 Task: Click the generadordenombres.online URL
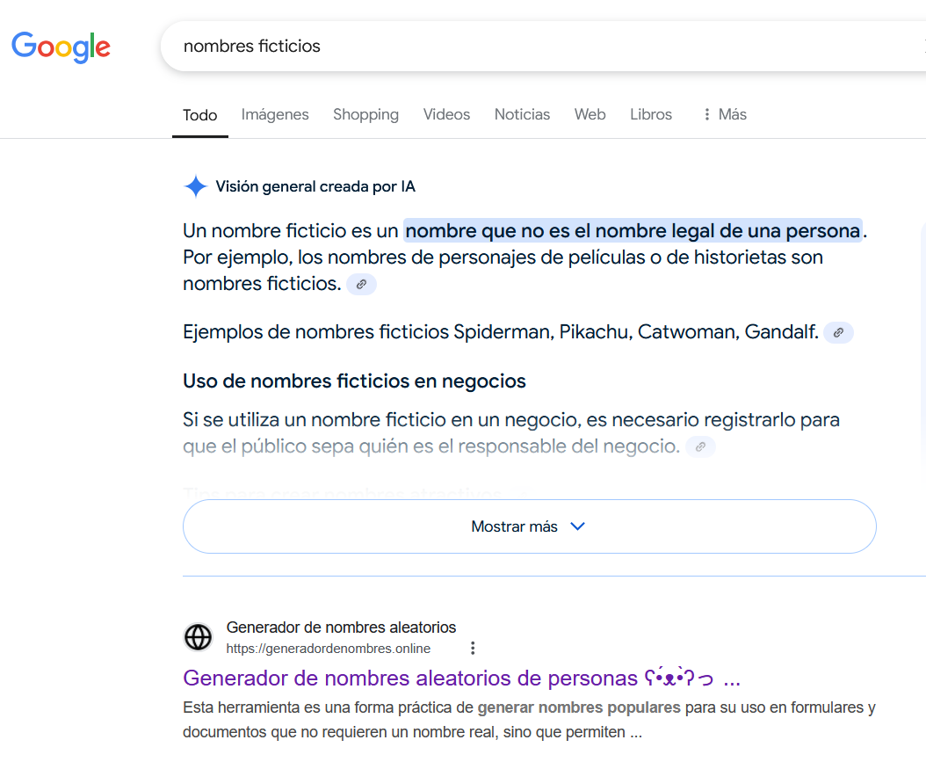[x=329, y=649]
